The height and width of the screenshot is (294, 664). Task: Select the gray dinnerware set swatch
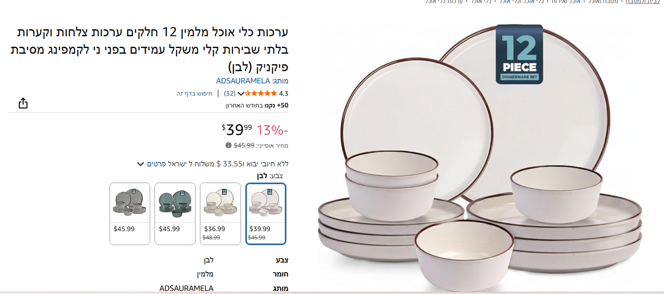130,214
